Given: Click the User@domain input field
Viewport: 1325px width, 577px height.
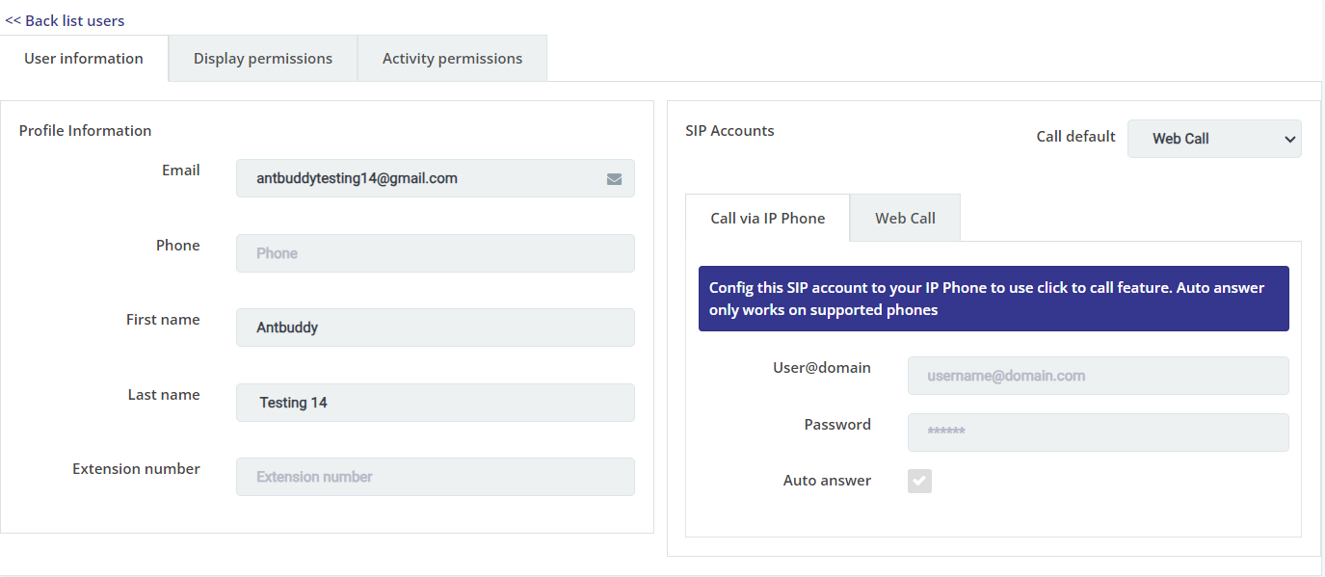Looking at the screenshot, I should [1098, 376].
